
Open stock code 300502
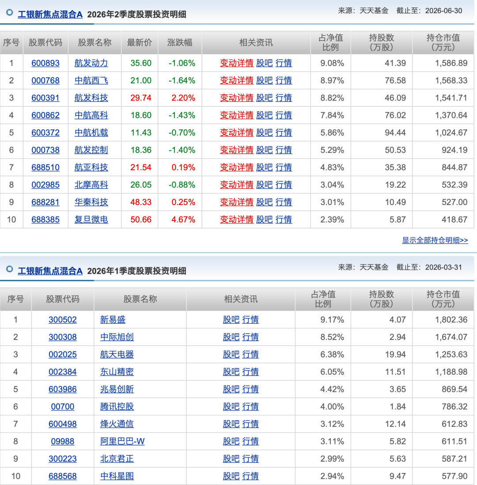[63, 320]
